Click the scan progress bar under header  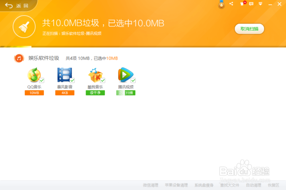tap(143, 47)
